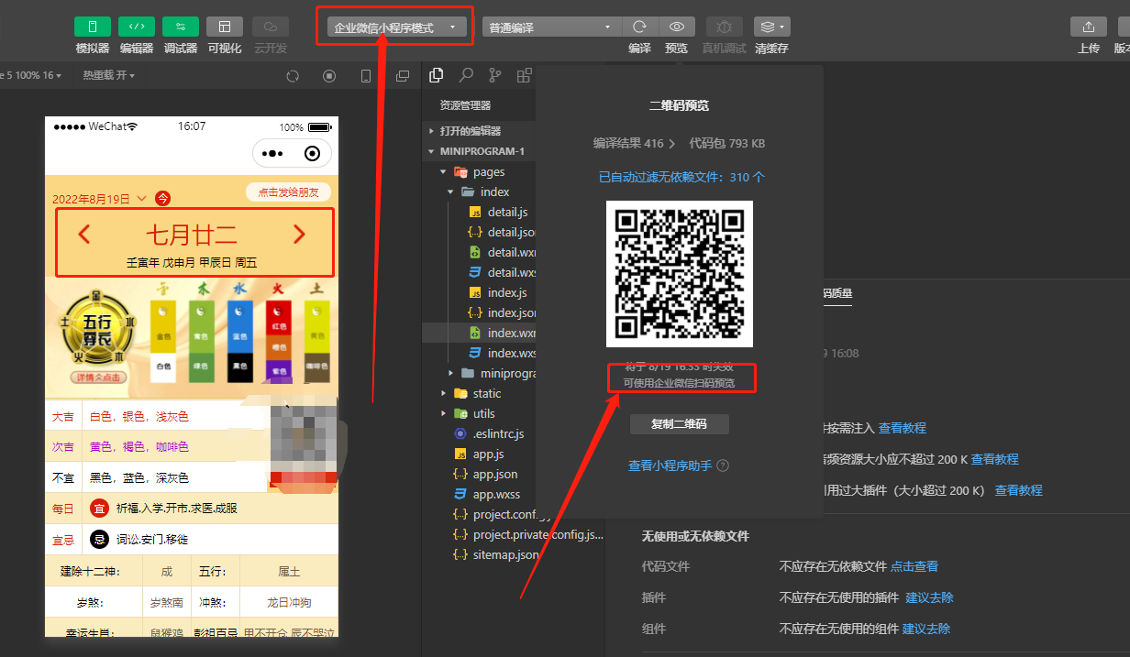This screenshot has height=657, width=1130.
Task: Toggle the 调试器 debugger panel button
Action: pos(181,27)
